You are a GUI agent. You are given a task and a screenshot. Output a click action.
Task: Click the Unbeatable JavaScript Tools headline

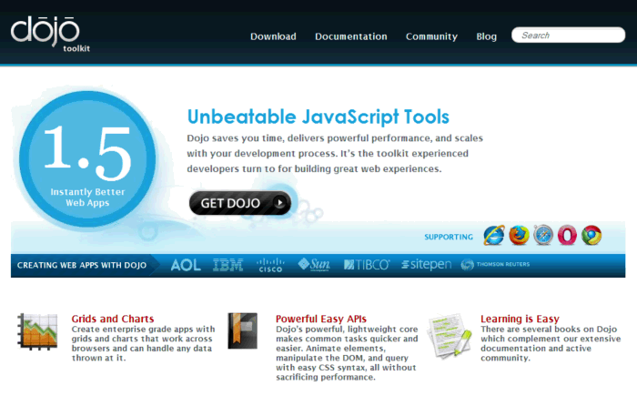click(x=318, y=117)
